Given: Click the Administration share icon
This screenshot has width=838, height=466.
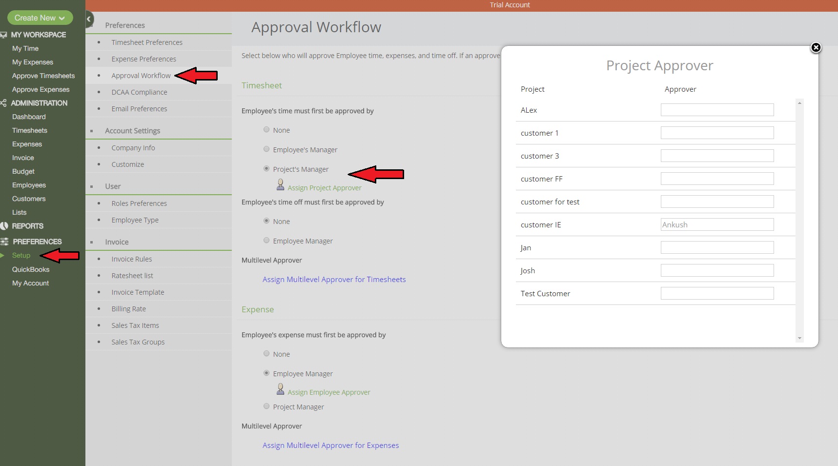Looking at the screenshot, I should (4, 103).
